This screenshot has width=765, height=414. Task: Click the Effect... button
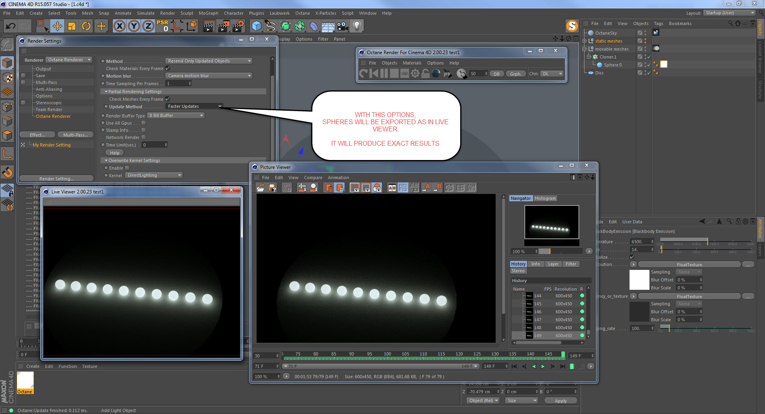[x=37, y=135]
